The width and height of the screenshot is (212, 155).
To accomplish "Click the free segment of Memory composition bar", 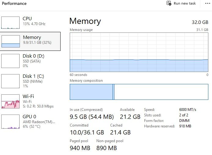I will click(161, 92).
